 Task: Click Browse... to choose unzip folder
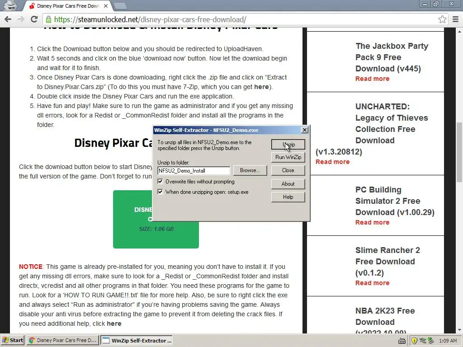point(250,170)
